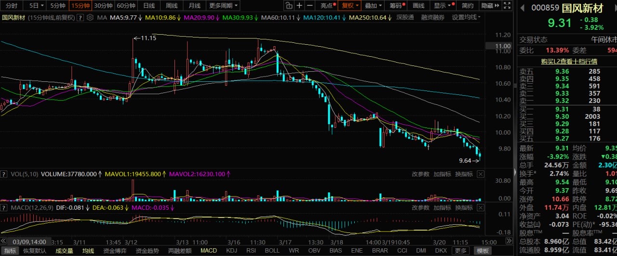Click the question mark beside 国风新材 title
This screenshot has width=617, height=256.
[80, 17]
